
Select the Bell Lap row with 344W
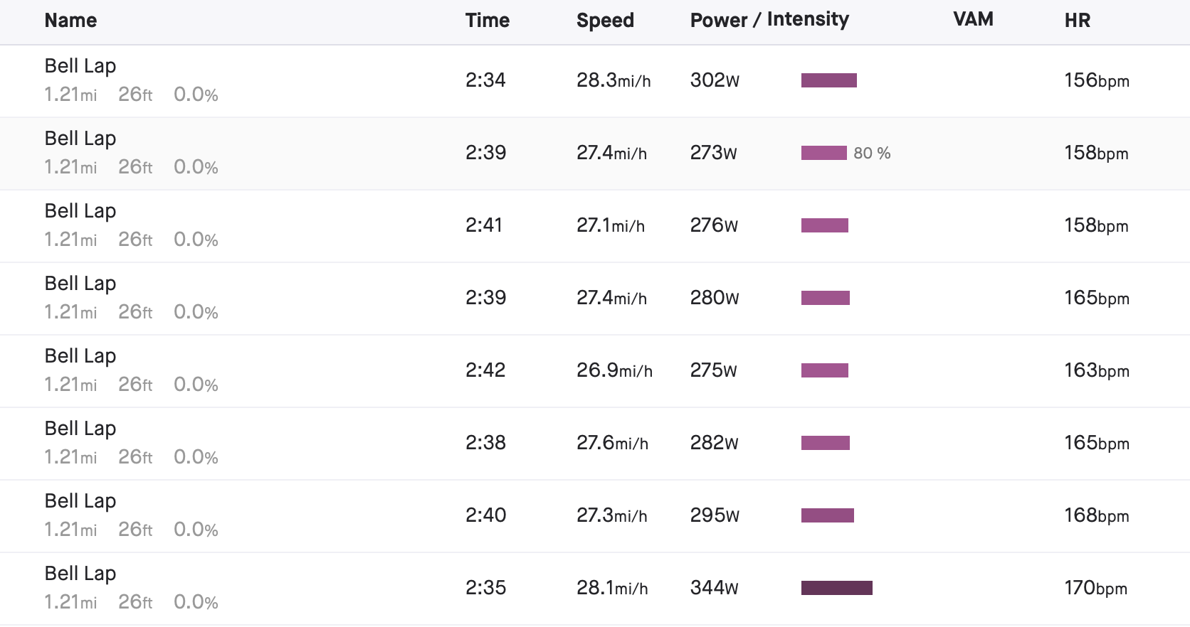pyautogui.click(x=595, y=589)
